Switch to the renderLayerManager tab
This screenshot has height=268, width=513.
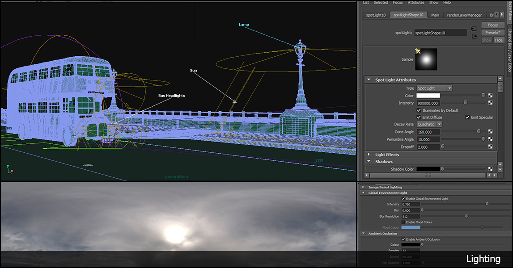coord(464,15)
